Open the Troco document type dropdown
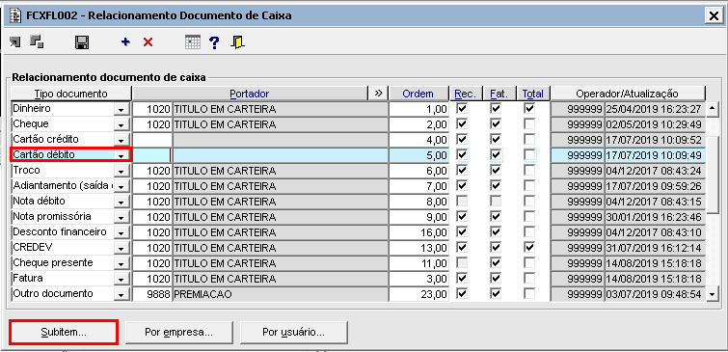Image resolution: width=728 pixels, height=352 pixels. (121, 171)
